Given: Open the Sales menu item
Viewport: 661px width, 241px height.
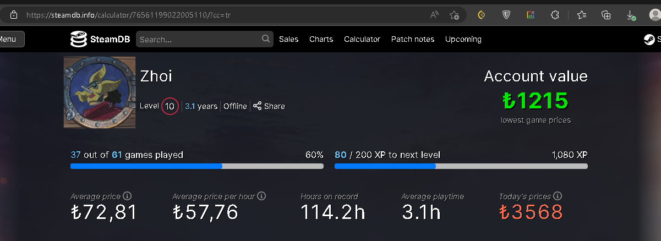Looking at the screenshot, I should (x=288, y=39).
